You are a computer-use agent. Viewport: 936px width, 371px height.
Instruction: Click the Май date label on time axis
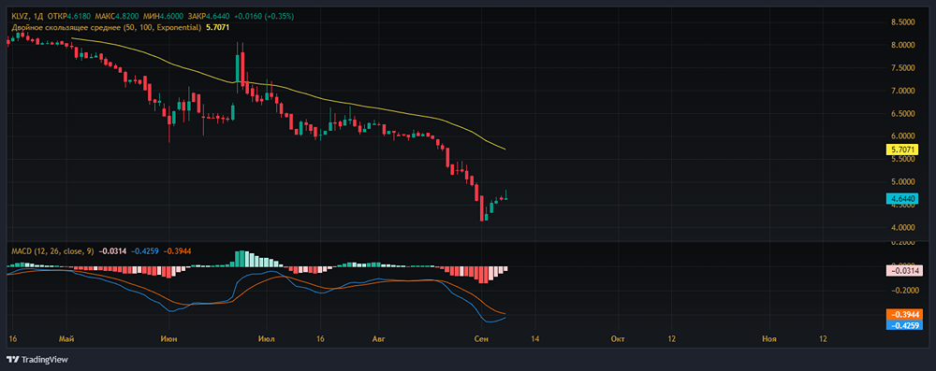pos(66,339)
